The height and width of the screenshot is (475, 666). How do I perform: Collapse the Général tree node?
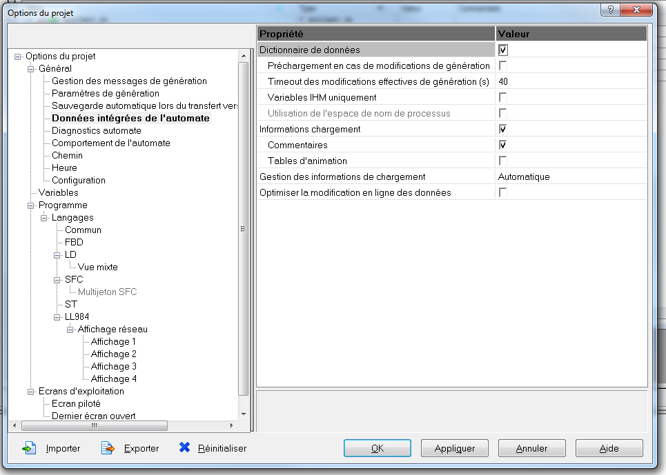tap(30, 69)
